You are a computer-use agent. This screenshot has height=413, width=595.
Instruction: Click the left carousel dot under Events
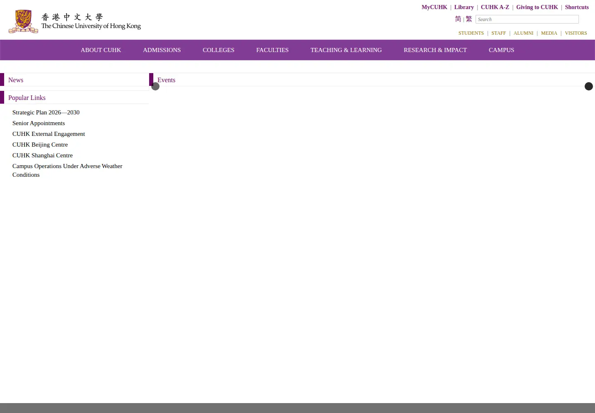tap(155, 86)
